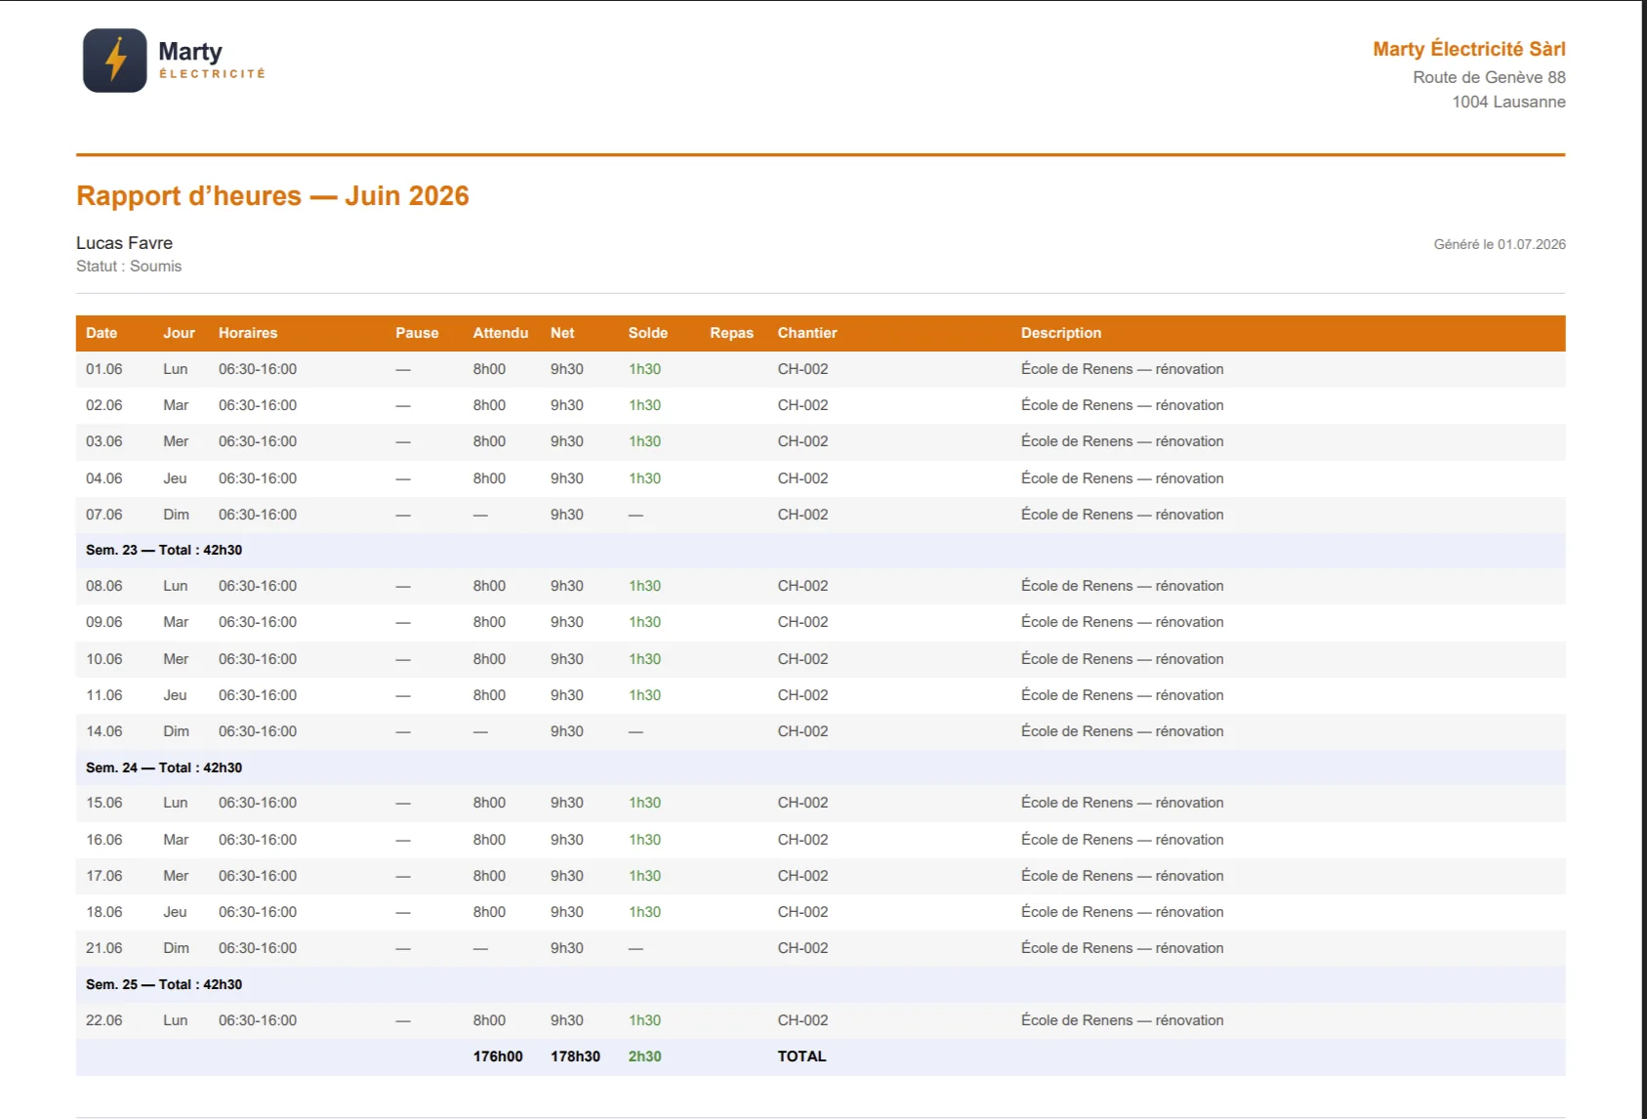Screen dimensions: 1647x1119
Task: Click the Horaires column header
Action: point(248,333)
